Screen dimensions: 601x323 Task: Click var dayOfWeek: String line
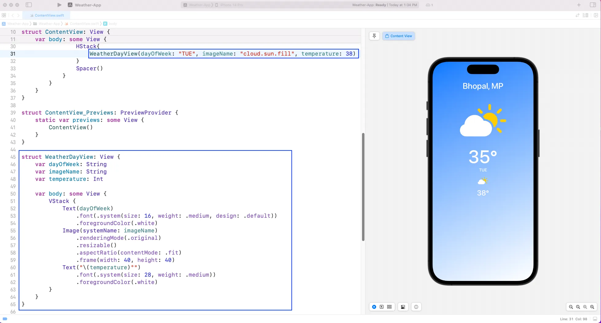[x=71, y=164]
